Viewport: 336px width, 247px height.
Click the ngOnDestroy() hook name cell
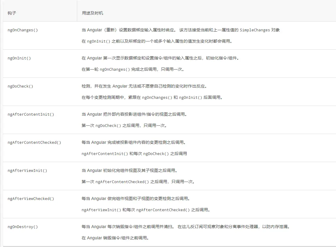(x=23, y=227)
